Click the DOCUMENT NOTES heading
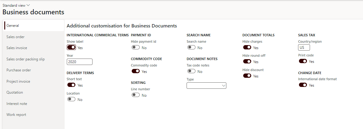 click(x=202, y=59)
